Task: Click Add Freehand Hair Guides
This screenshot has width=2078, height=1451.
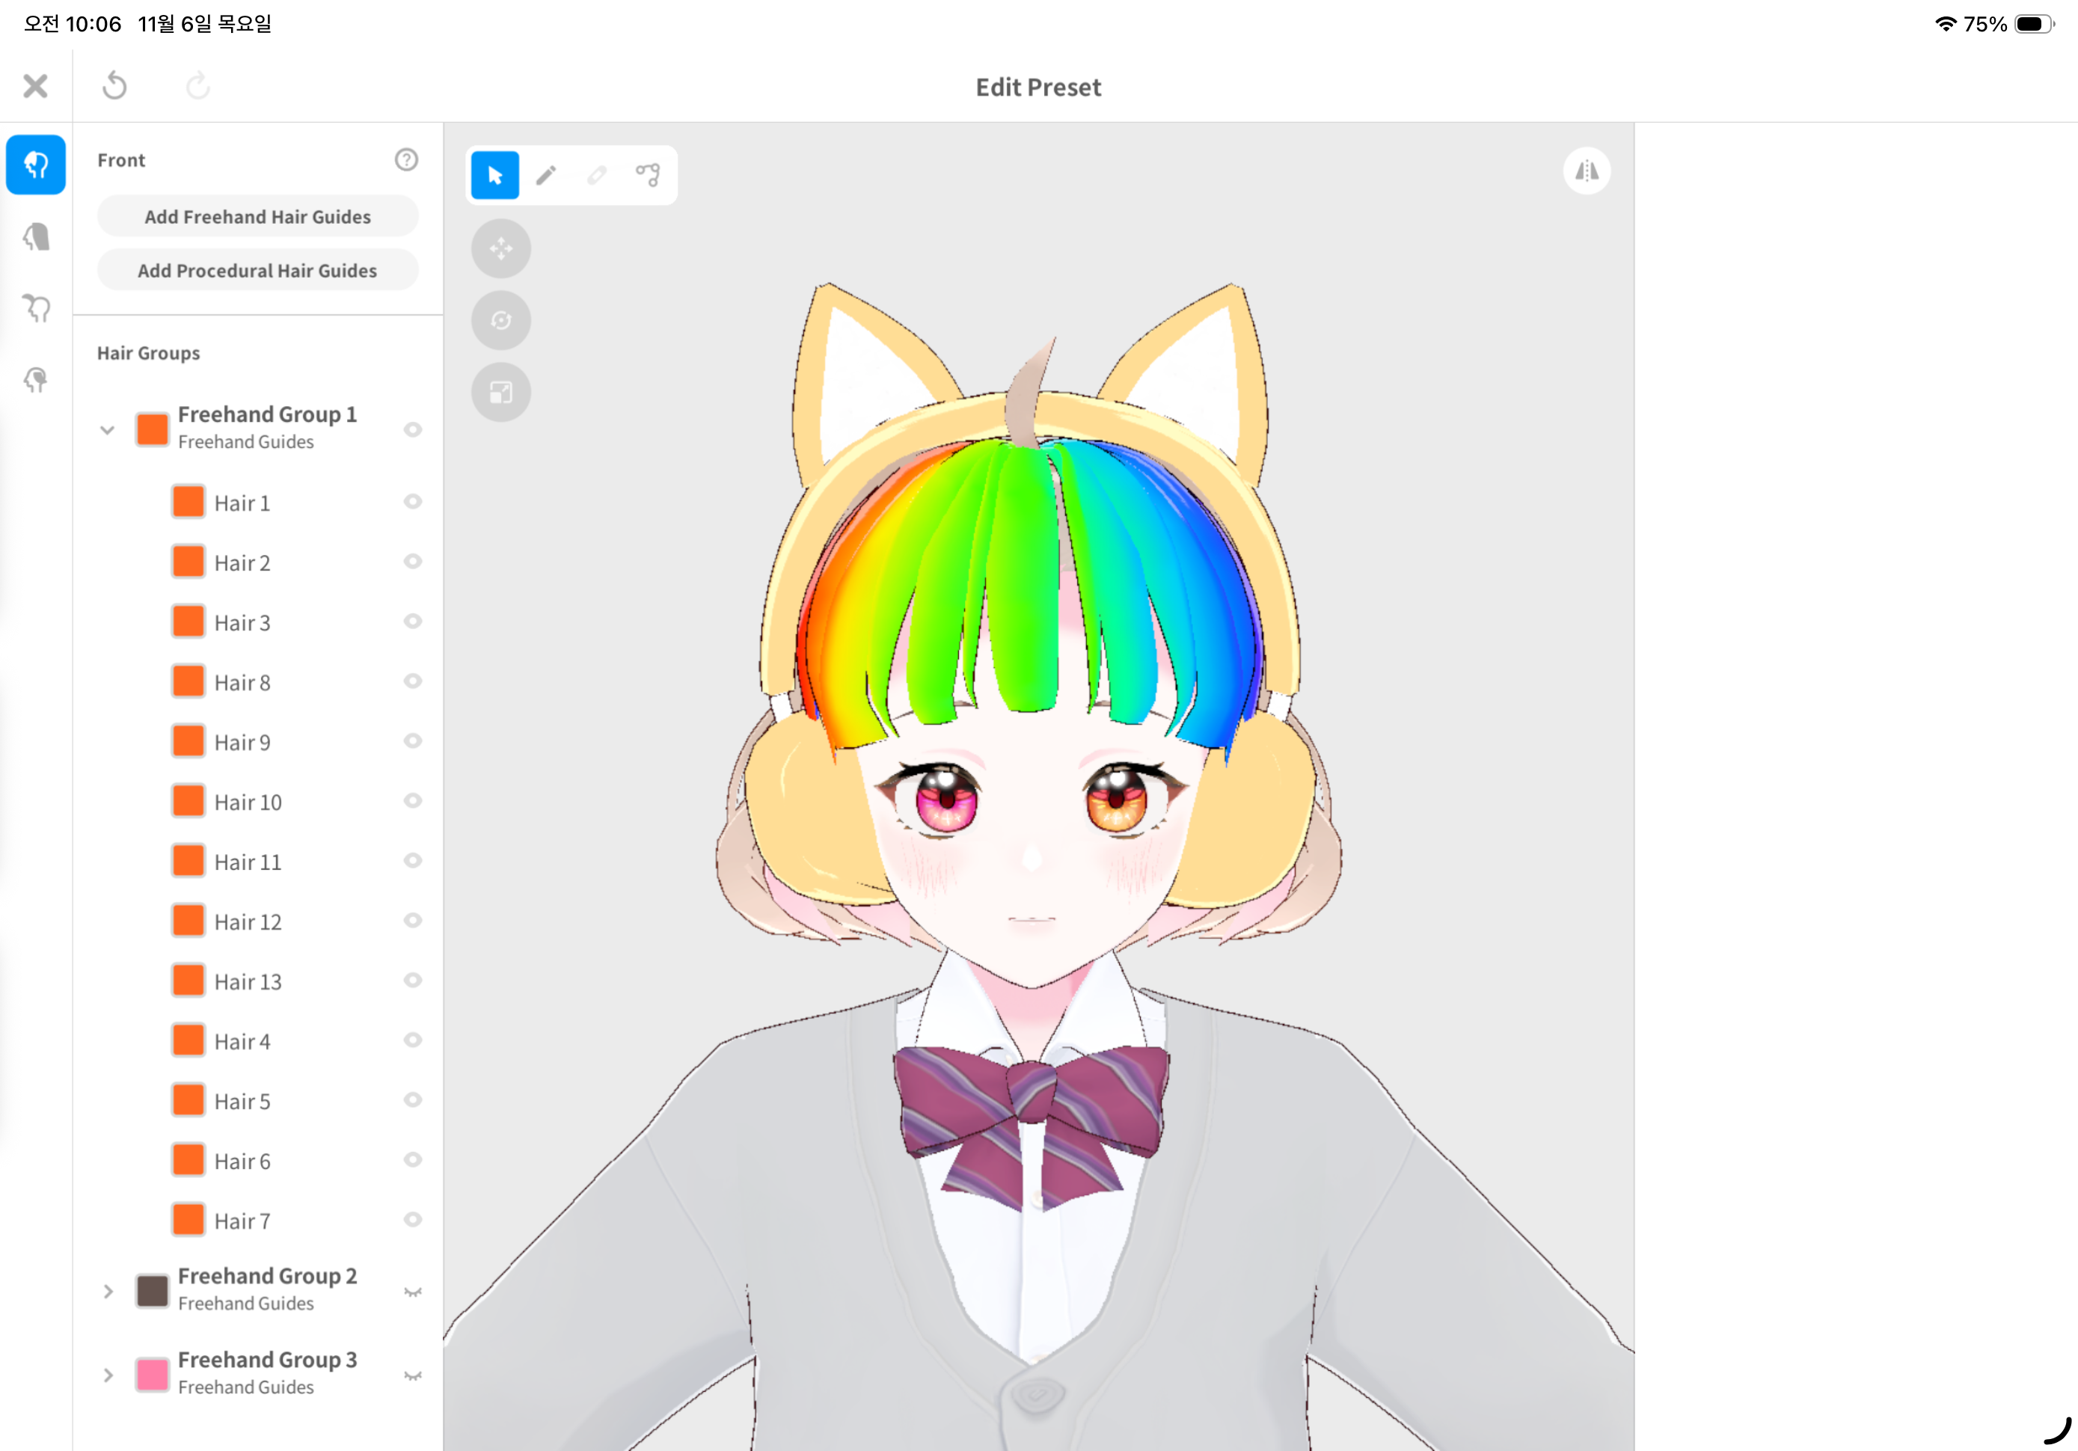Action: point(257,217)
